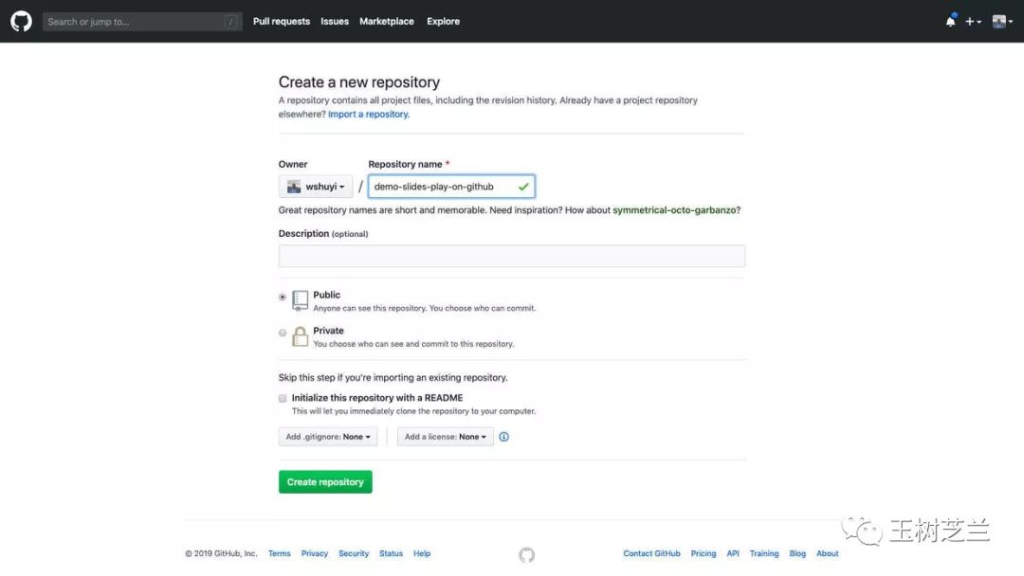1024x576 pixels.
Task: Go to Pull requests in navigation
Action: [282, 21]
